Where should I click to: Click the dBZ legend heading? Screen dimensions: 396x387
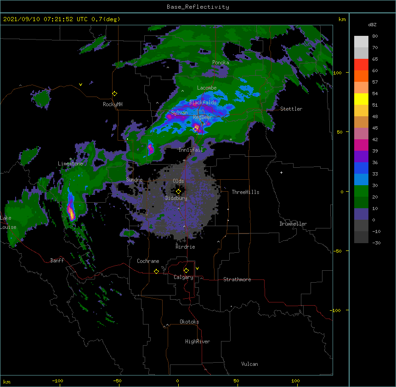(372, 25)
